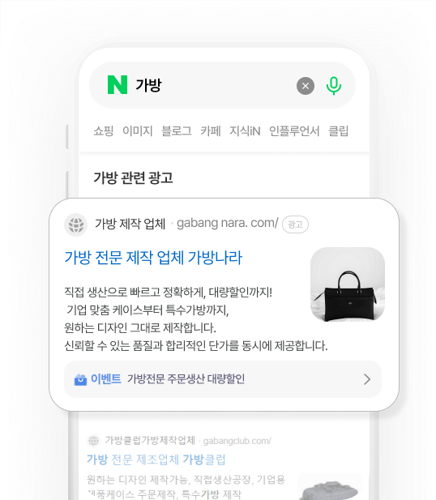Click the black handbag thumbnail image
436x500 pixels.
click(348, 284)
